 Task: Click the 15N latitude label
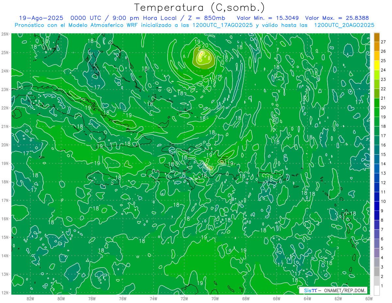tap(5, 237)
